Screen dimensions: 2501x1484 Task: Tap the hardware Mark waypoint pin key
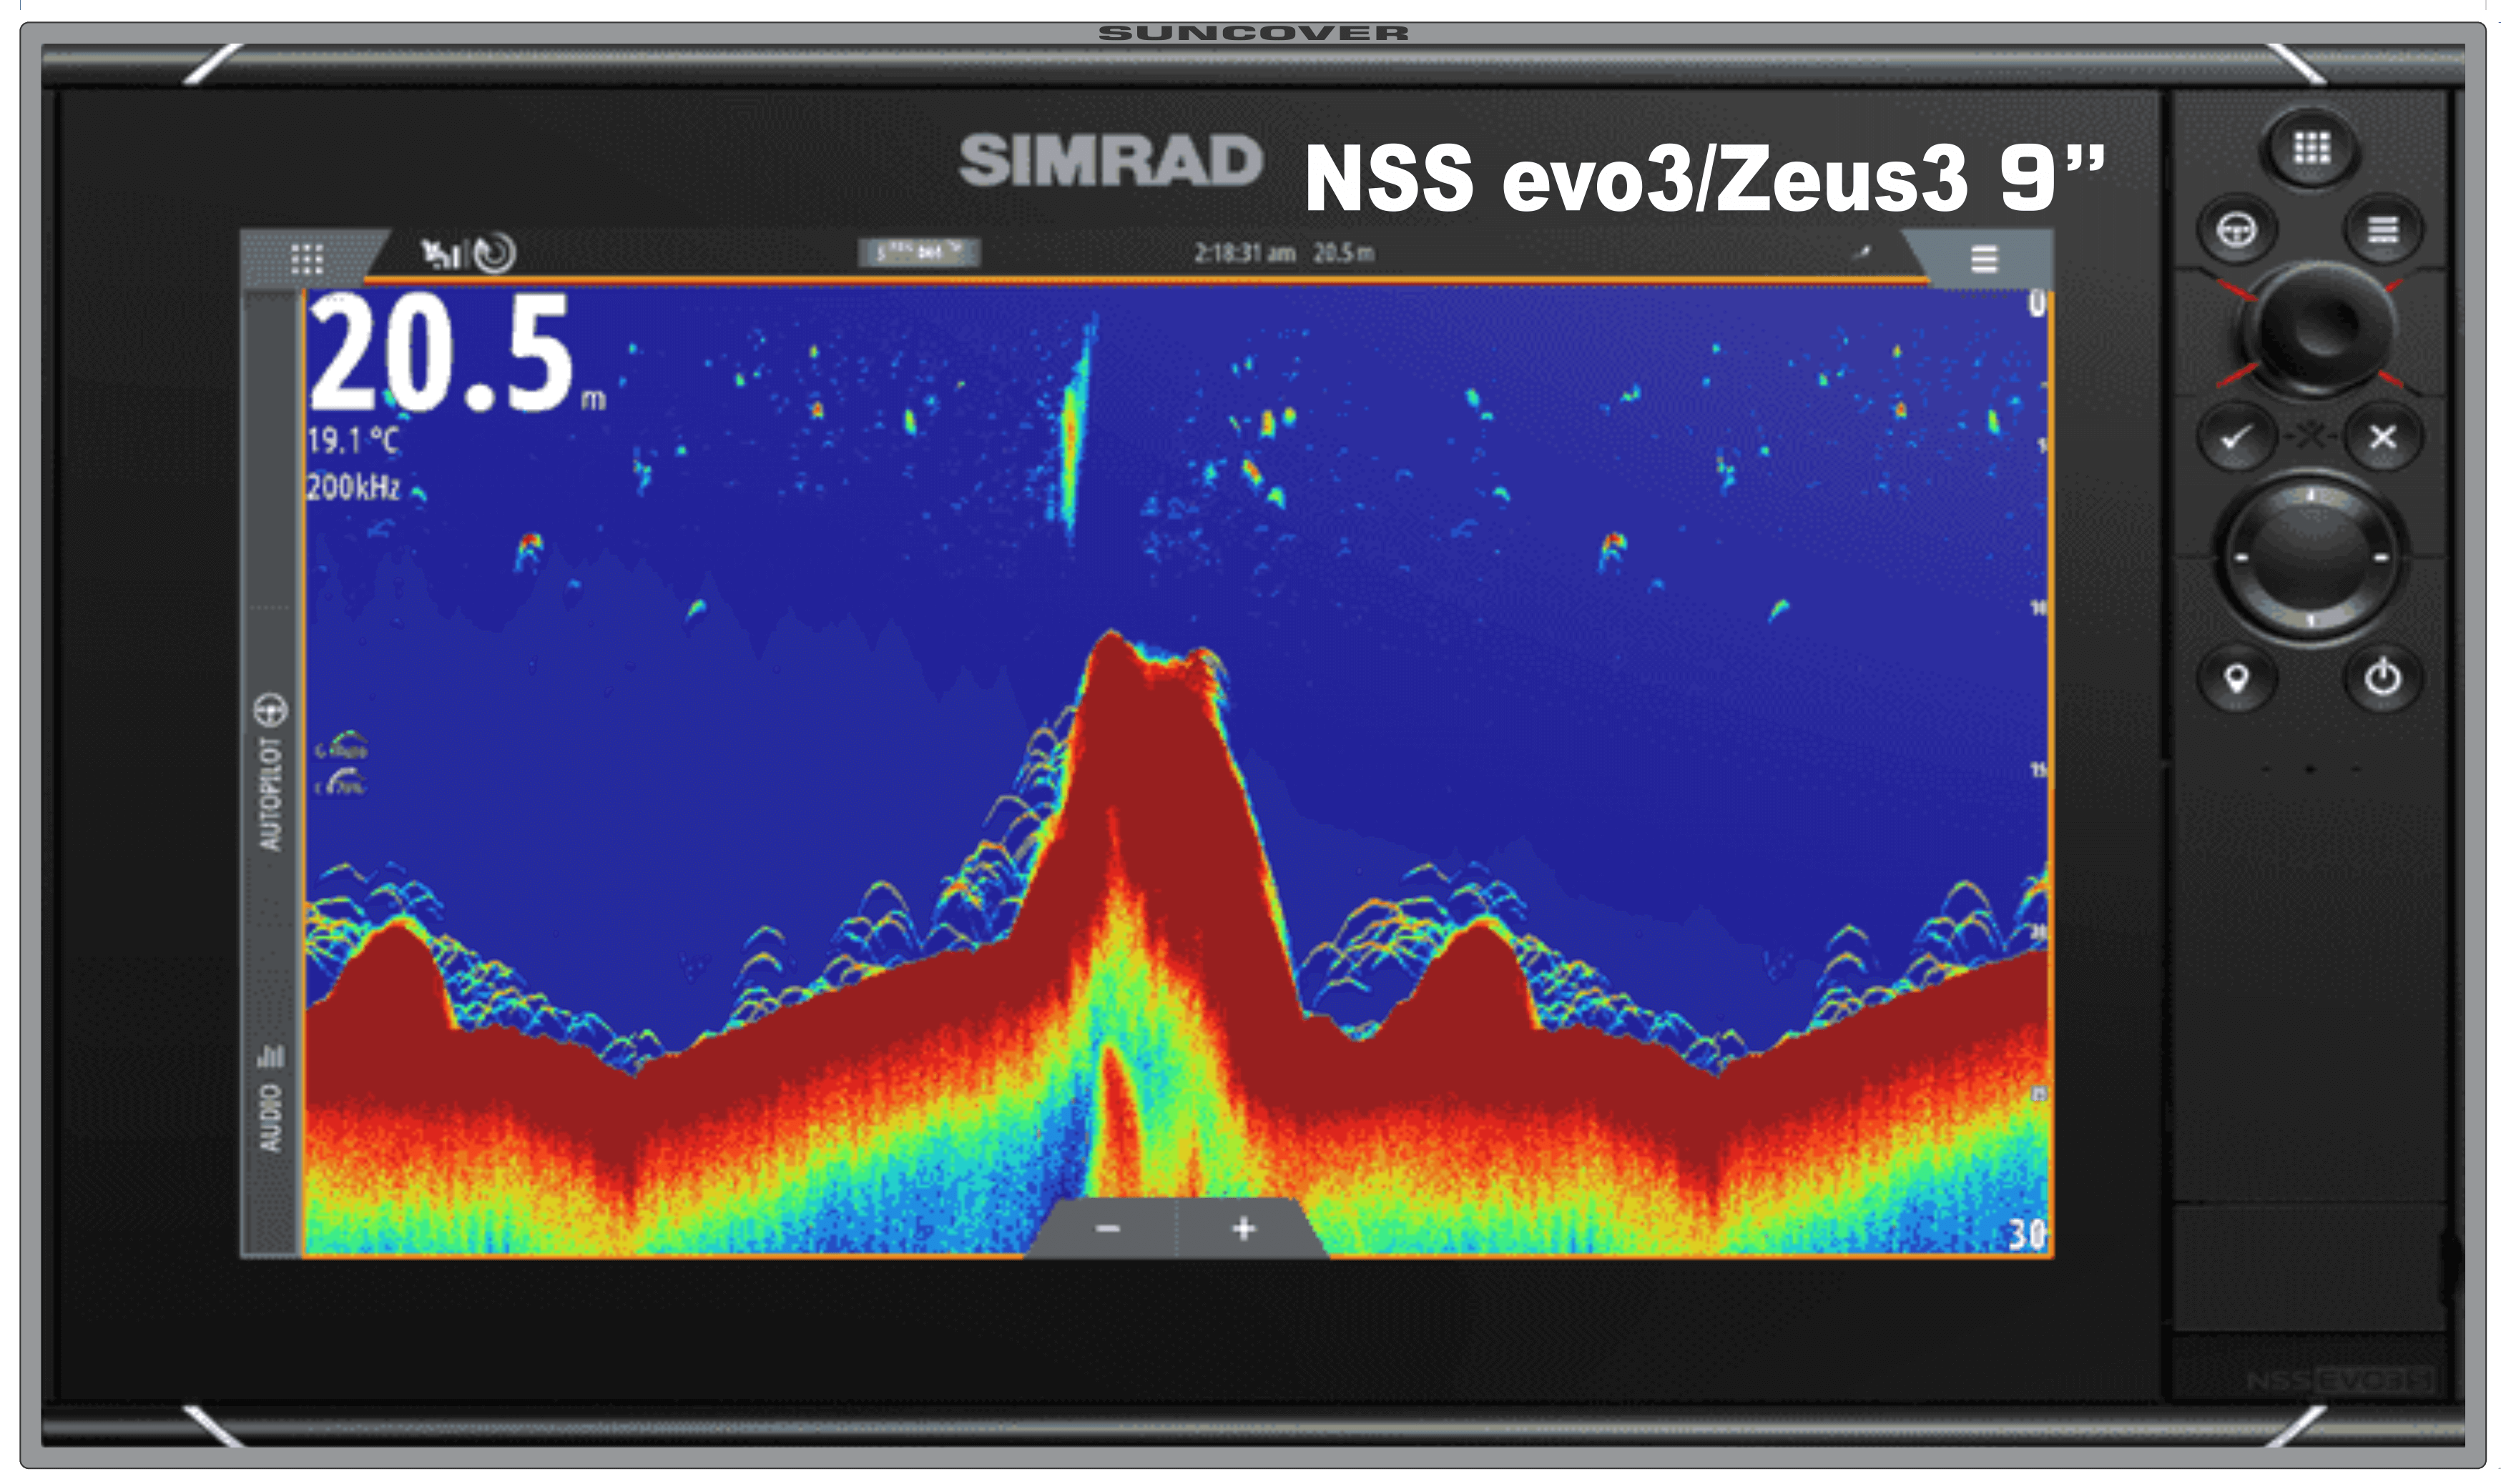pos(2237,679)
